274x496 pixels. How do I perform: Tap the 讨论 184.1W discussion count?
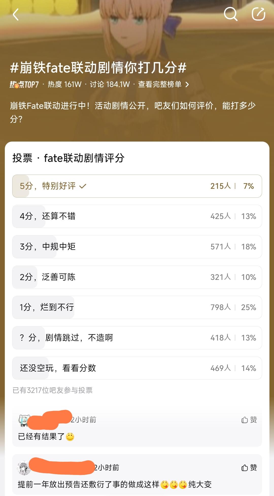(110, 84)
